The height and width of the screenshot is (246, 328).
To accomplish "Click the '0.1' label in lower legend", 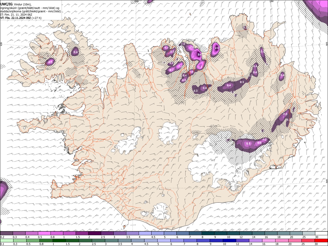I will click(x=2, y=244).
